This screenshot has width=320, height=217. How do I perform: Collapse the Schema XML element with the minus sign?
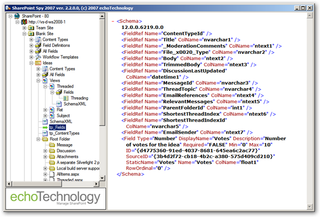click(x=113, y=21)
